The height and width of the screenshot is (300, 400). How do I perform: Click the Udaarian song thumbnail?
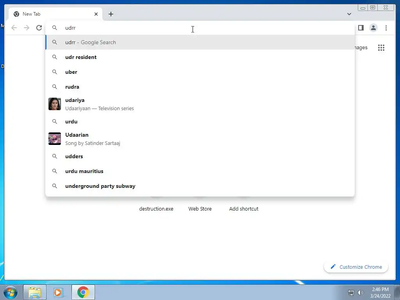(x=55, y=139)
